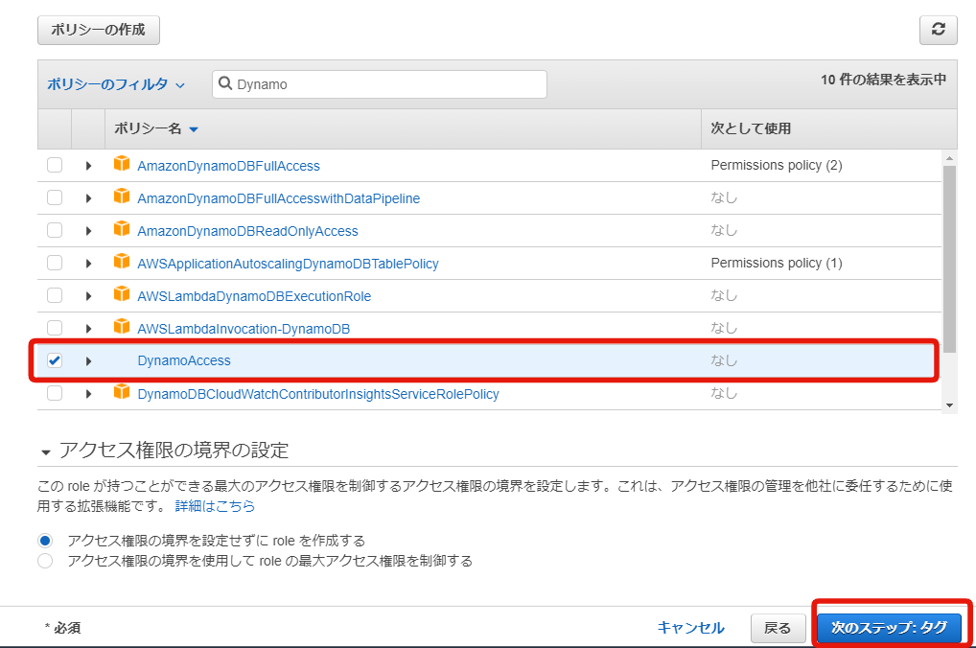This screenshot has width=976, height=648.
Task: Expand the AmazonDynamoDBFullAccess policy row
Action: [88, 166]
